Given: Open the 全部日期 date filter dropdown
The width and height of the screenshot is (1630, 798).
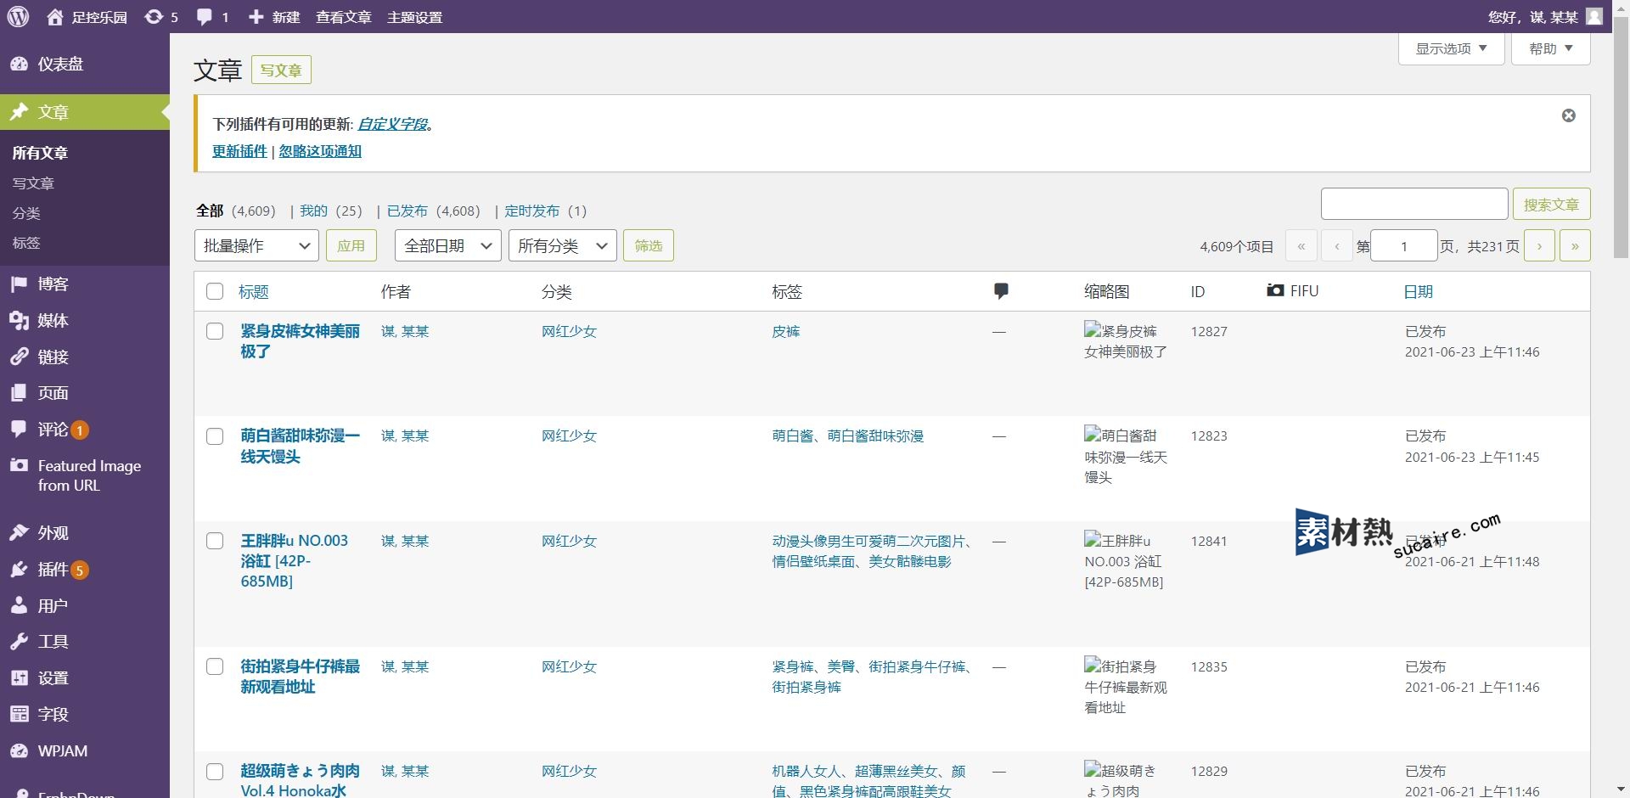Looking at the screenshot, I should 447,246.
